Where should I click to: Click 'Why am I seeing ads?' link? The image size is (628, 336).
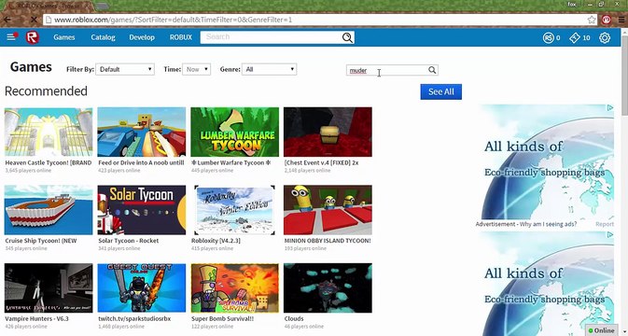(549, 224)
